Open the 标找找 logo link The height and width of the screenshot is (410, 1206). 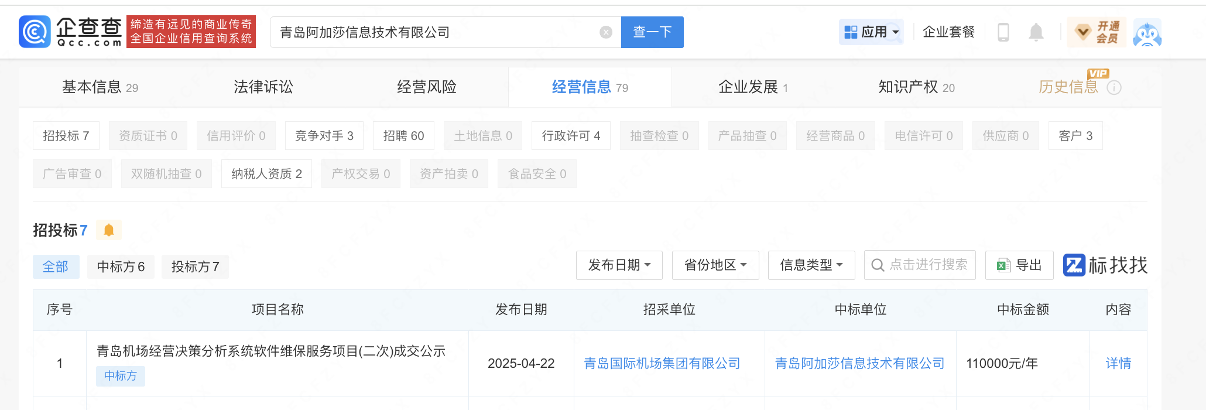click(1105, 265)
